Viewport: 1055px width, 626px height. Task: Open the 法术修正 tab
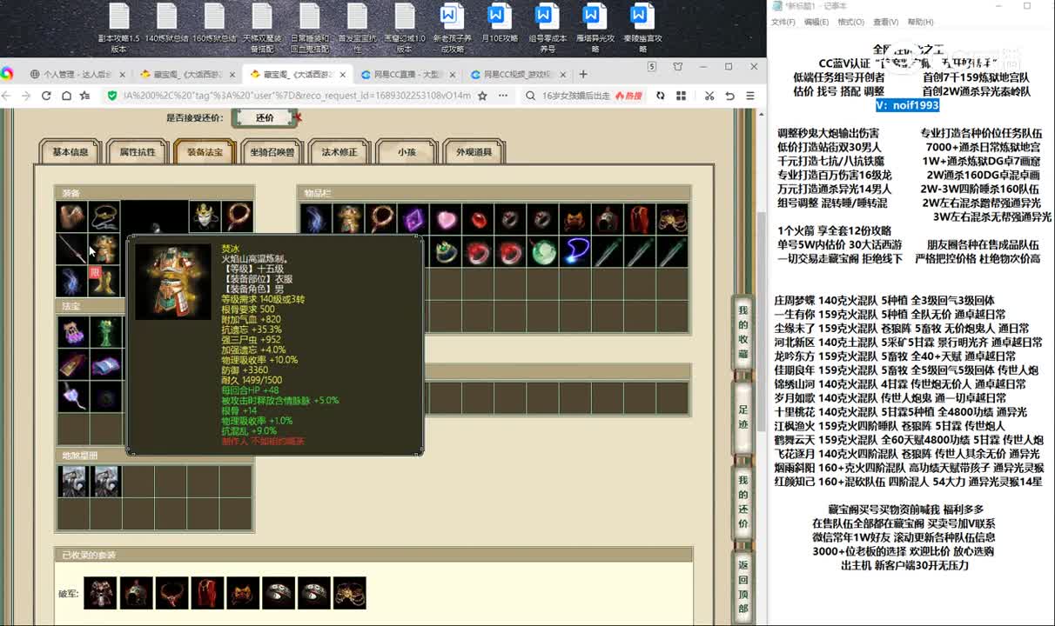(x=339, y=152)
